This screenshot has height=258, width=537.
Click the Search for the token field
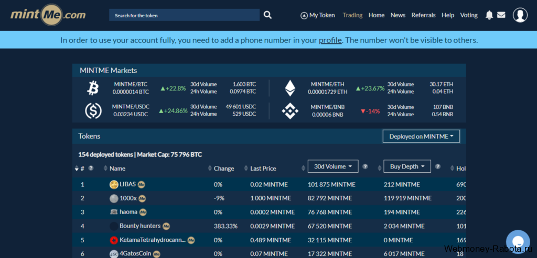click(184, 15)
